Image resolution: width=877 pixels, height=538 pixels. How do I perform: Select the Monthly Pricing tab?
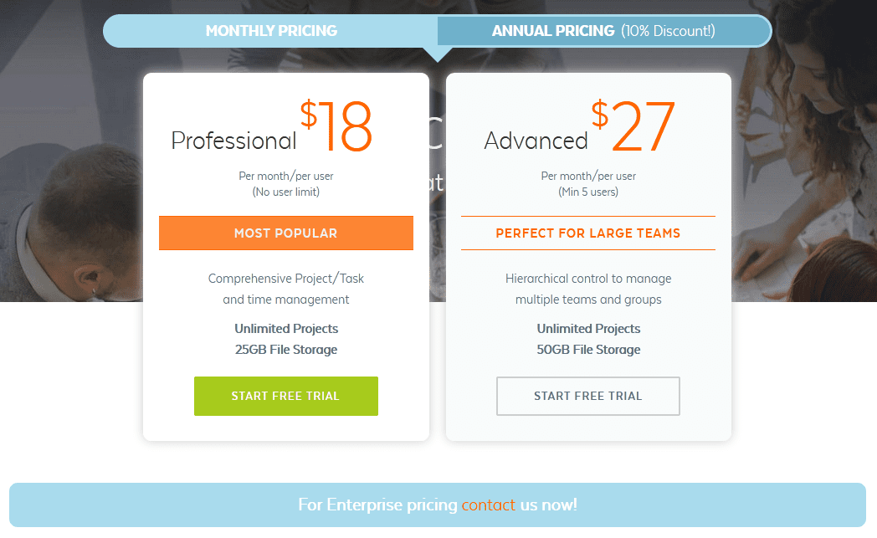[x=271, y=30]
